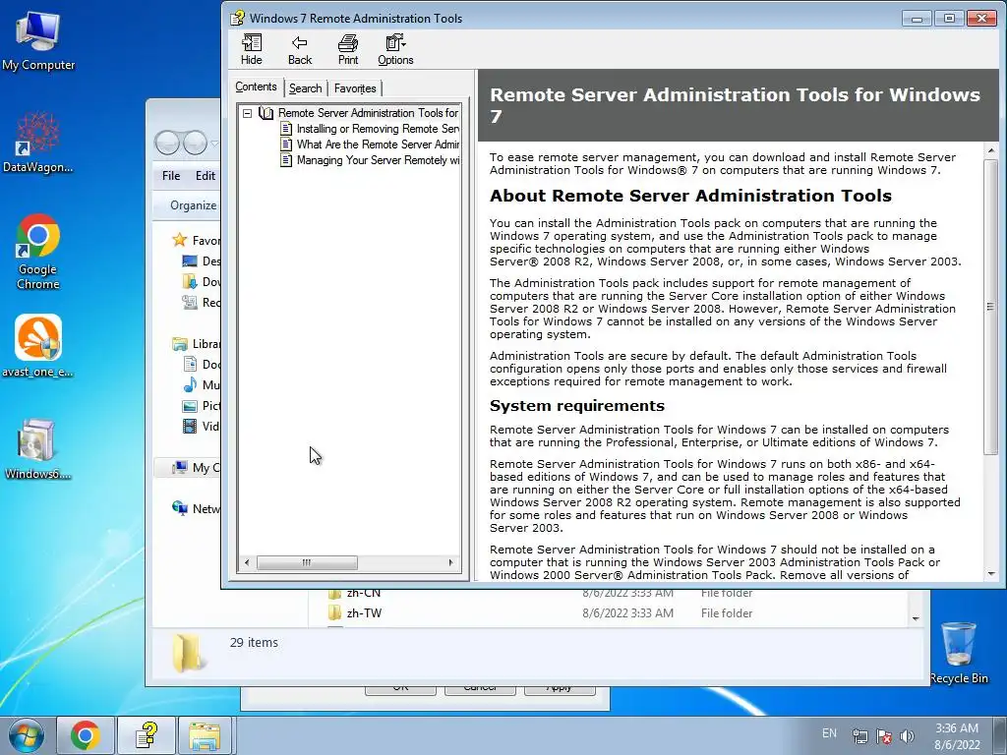
Task: Select the root 'Remote Server Administration Tools for' entry
Action: click(x=368, y=113)
